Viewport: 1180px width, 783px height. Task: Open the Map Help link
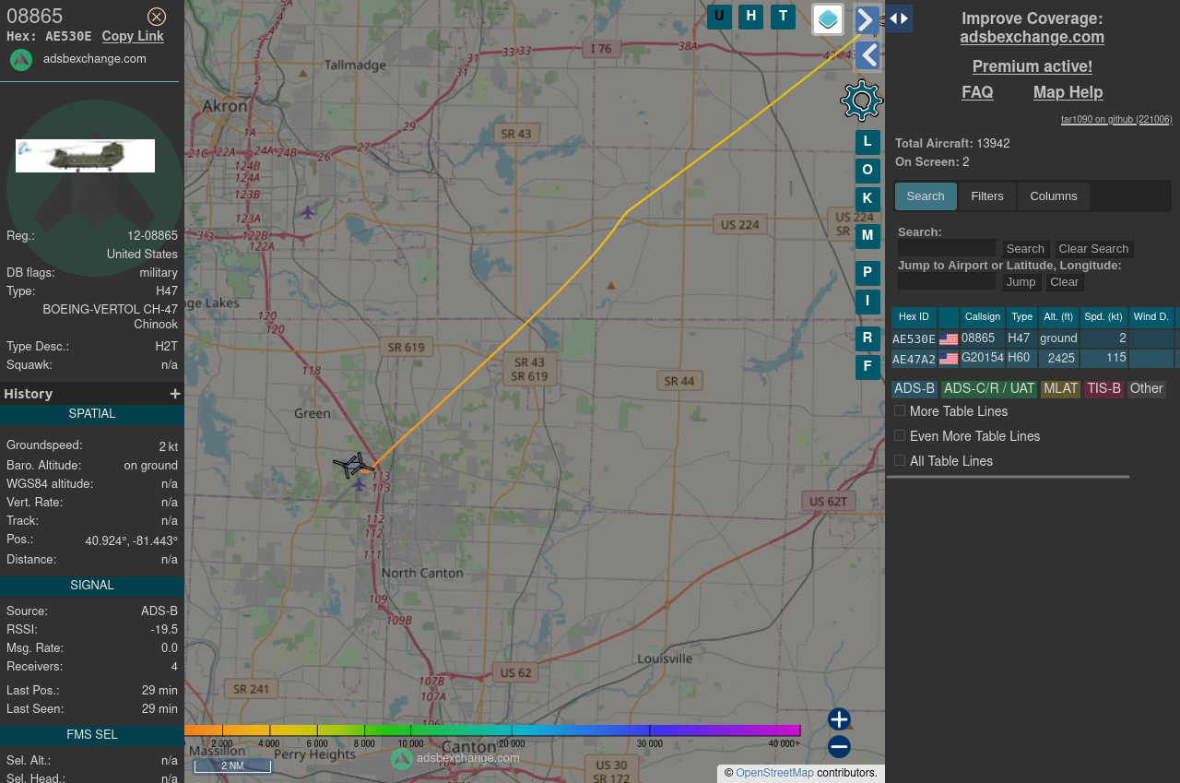click(1068, 92)
